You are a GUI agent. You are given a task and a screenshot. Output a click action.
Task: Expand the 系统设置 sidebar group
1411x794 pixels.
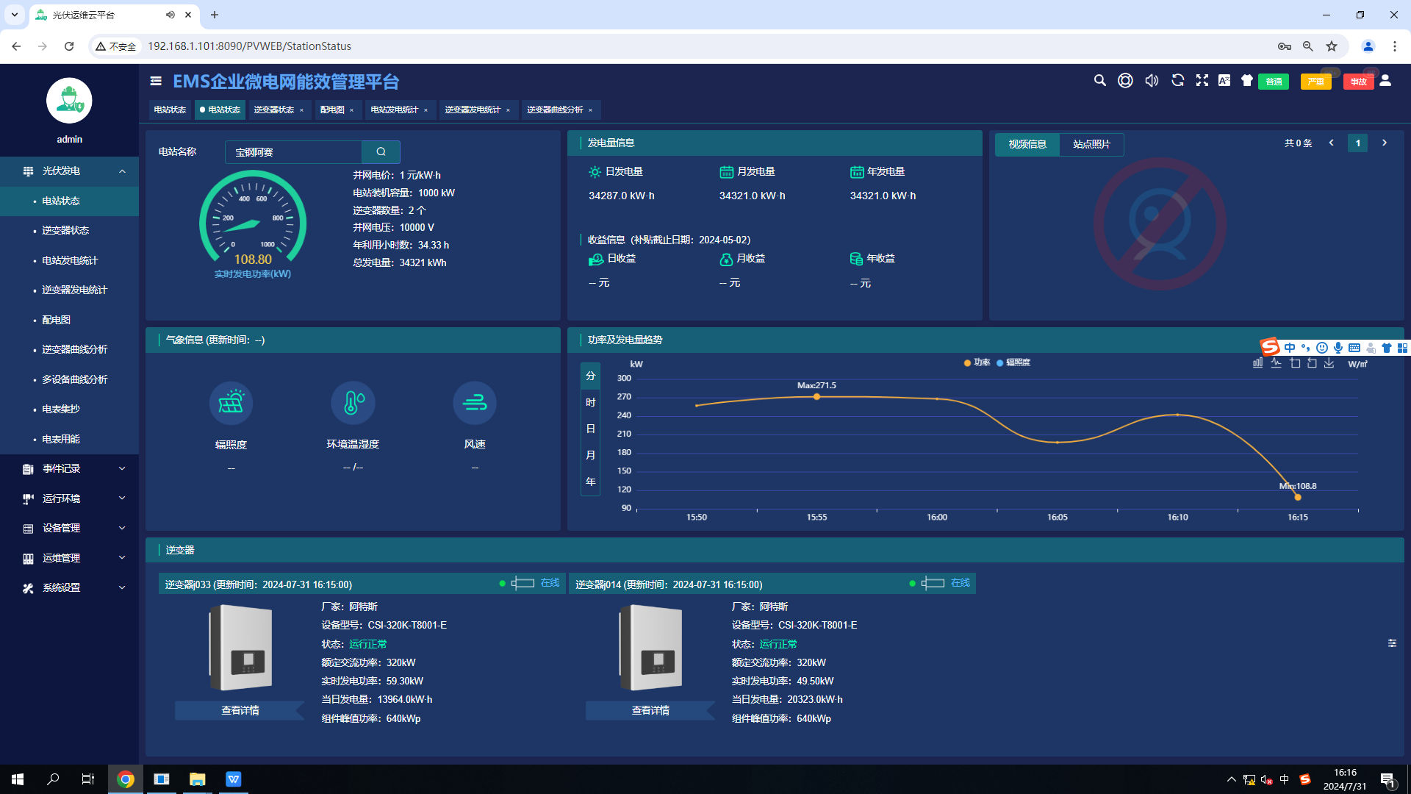69,588
